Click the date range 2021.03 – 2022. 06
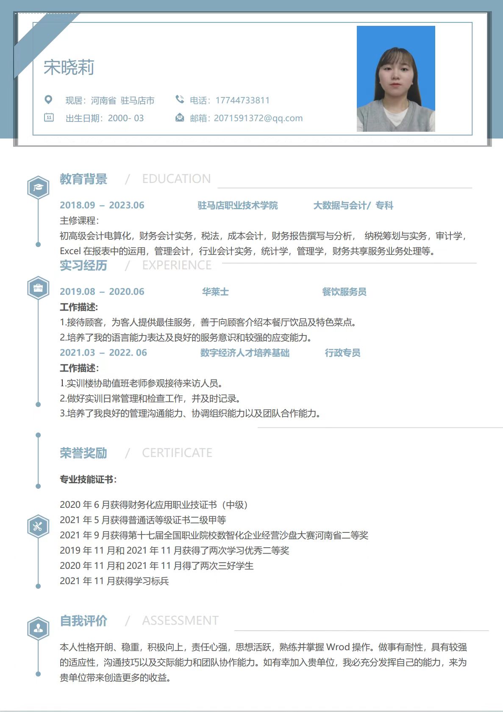 (x=103, y=352)
